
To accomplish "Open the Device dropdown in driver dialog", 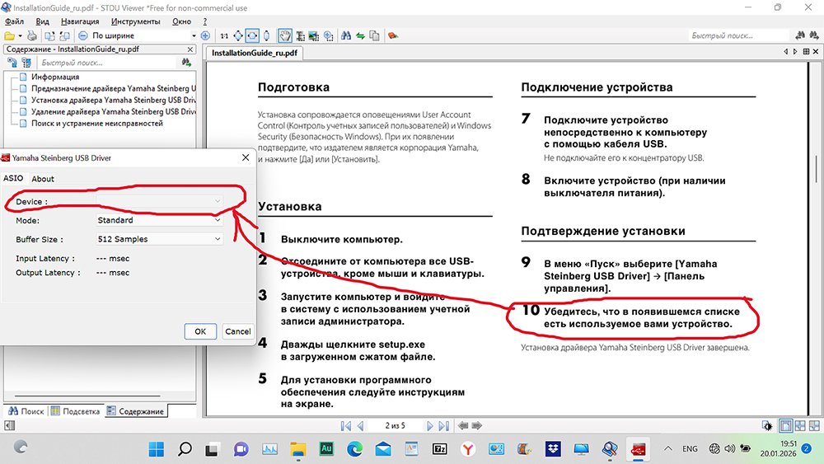I will coord(159,201).
